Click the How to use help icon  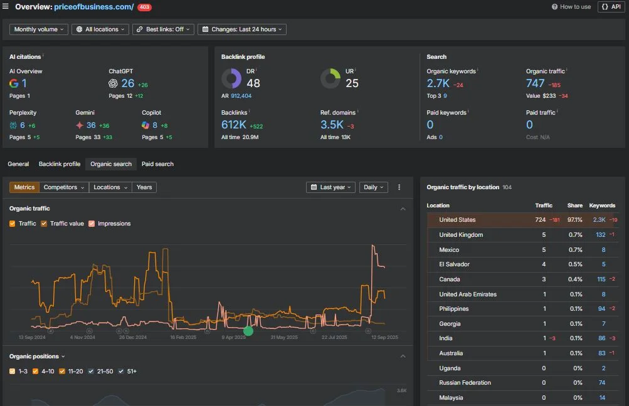tap(554, 7)
